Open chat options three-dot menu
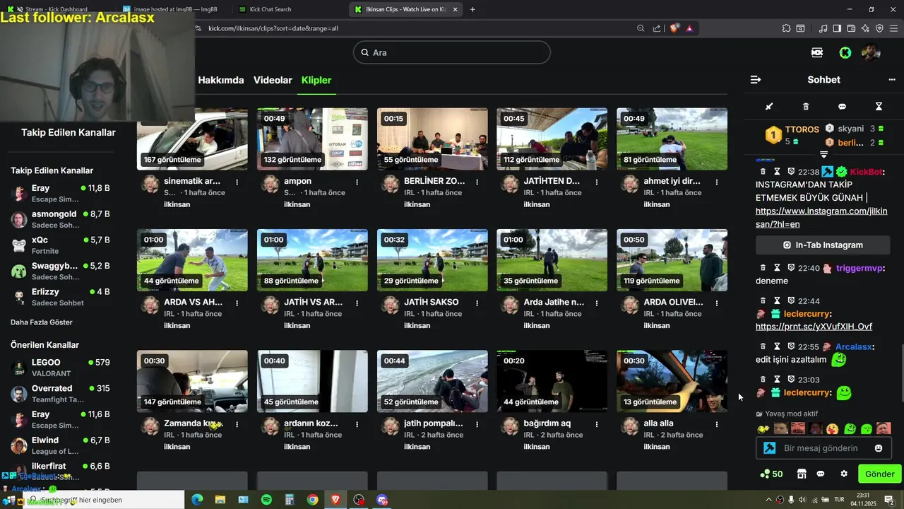This screenshot has width=904, height=509. (892, 80)
